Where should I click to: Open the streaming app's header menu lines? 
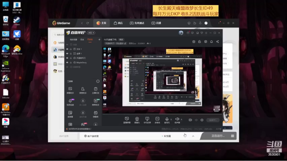(206, 33)
